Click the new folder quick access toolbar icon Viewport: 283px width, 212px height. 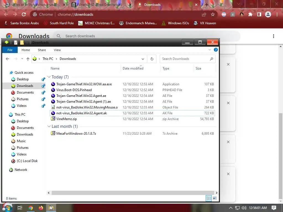(x=22, y=42)
